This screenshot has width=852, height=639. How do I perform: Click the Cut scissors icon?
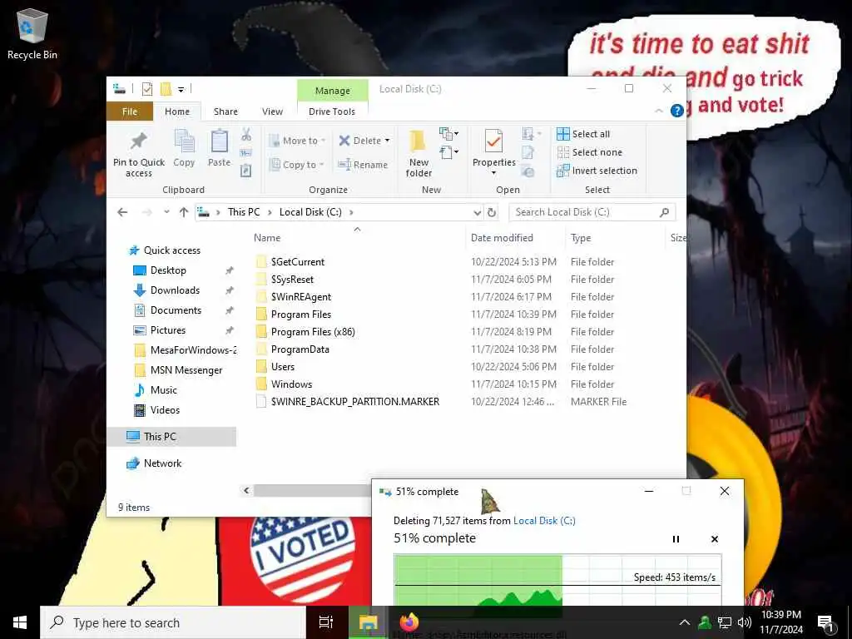pos(246,134)
